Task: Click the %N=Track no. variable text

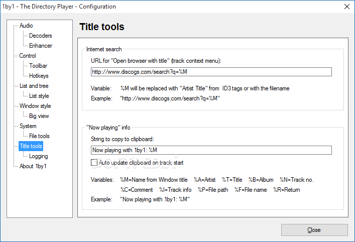Action: (297, 180)
